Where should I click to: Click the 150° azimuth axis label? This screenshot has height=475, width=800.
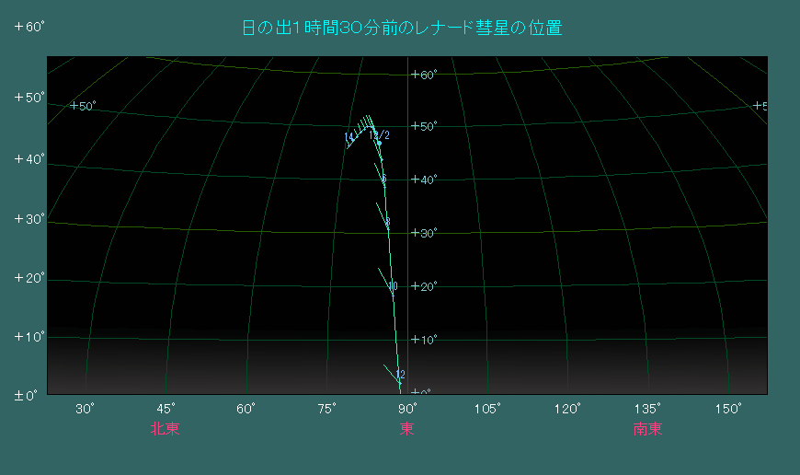tap(728, 409)
